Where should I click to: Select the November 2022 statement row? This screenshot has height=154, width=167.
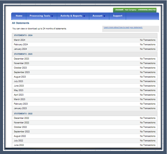tap(85, 123)
